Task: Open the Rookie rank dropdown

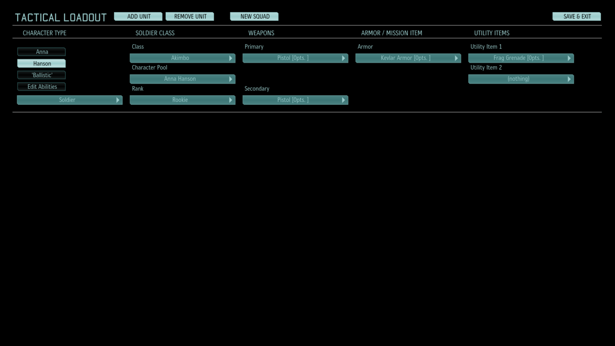Action: tap(183, 100)
